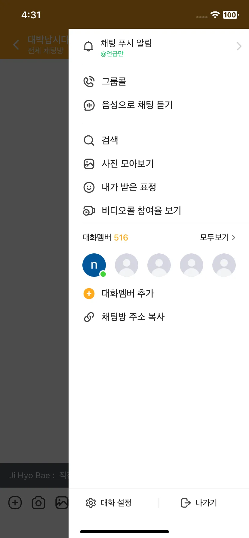The image size is (249, 538).
Task: Select the blue 'n' member avatar
Action: click(x=94, y=265)
